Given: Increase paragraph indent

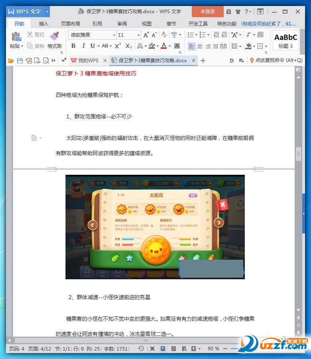Looking at the screenshot, I should click(x=224, y=35).
